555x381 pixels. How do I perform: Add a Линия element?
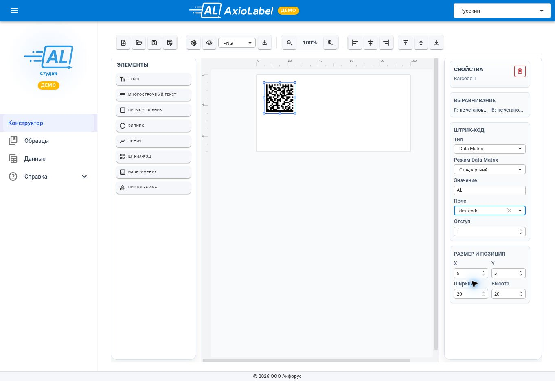click(154, 141)
